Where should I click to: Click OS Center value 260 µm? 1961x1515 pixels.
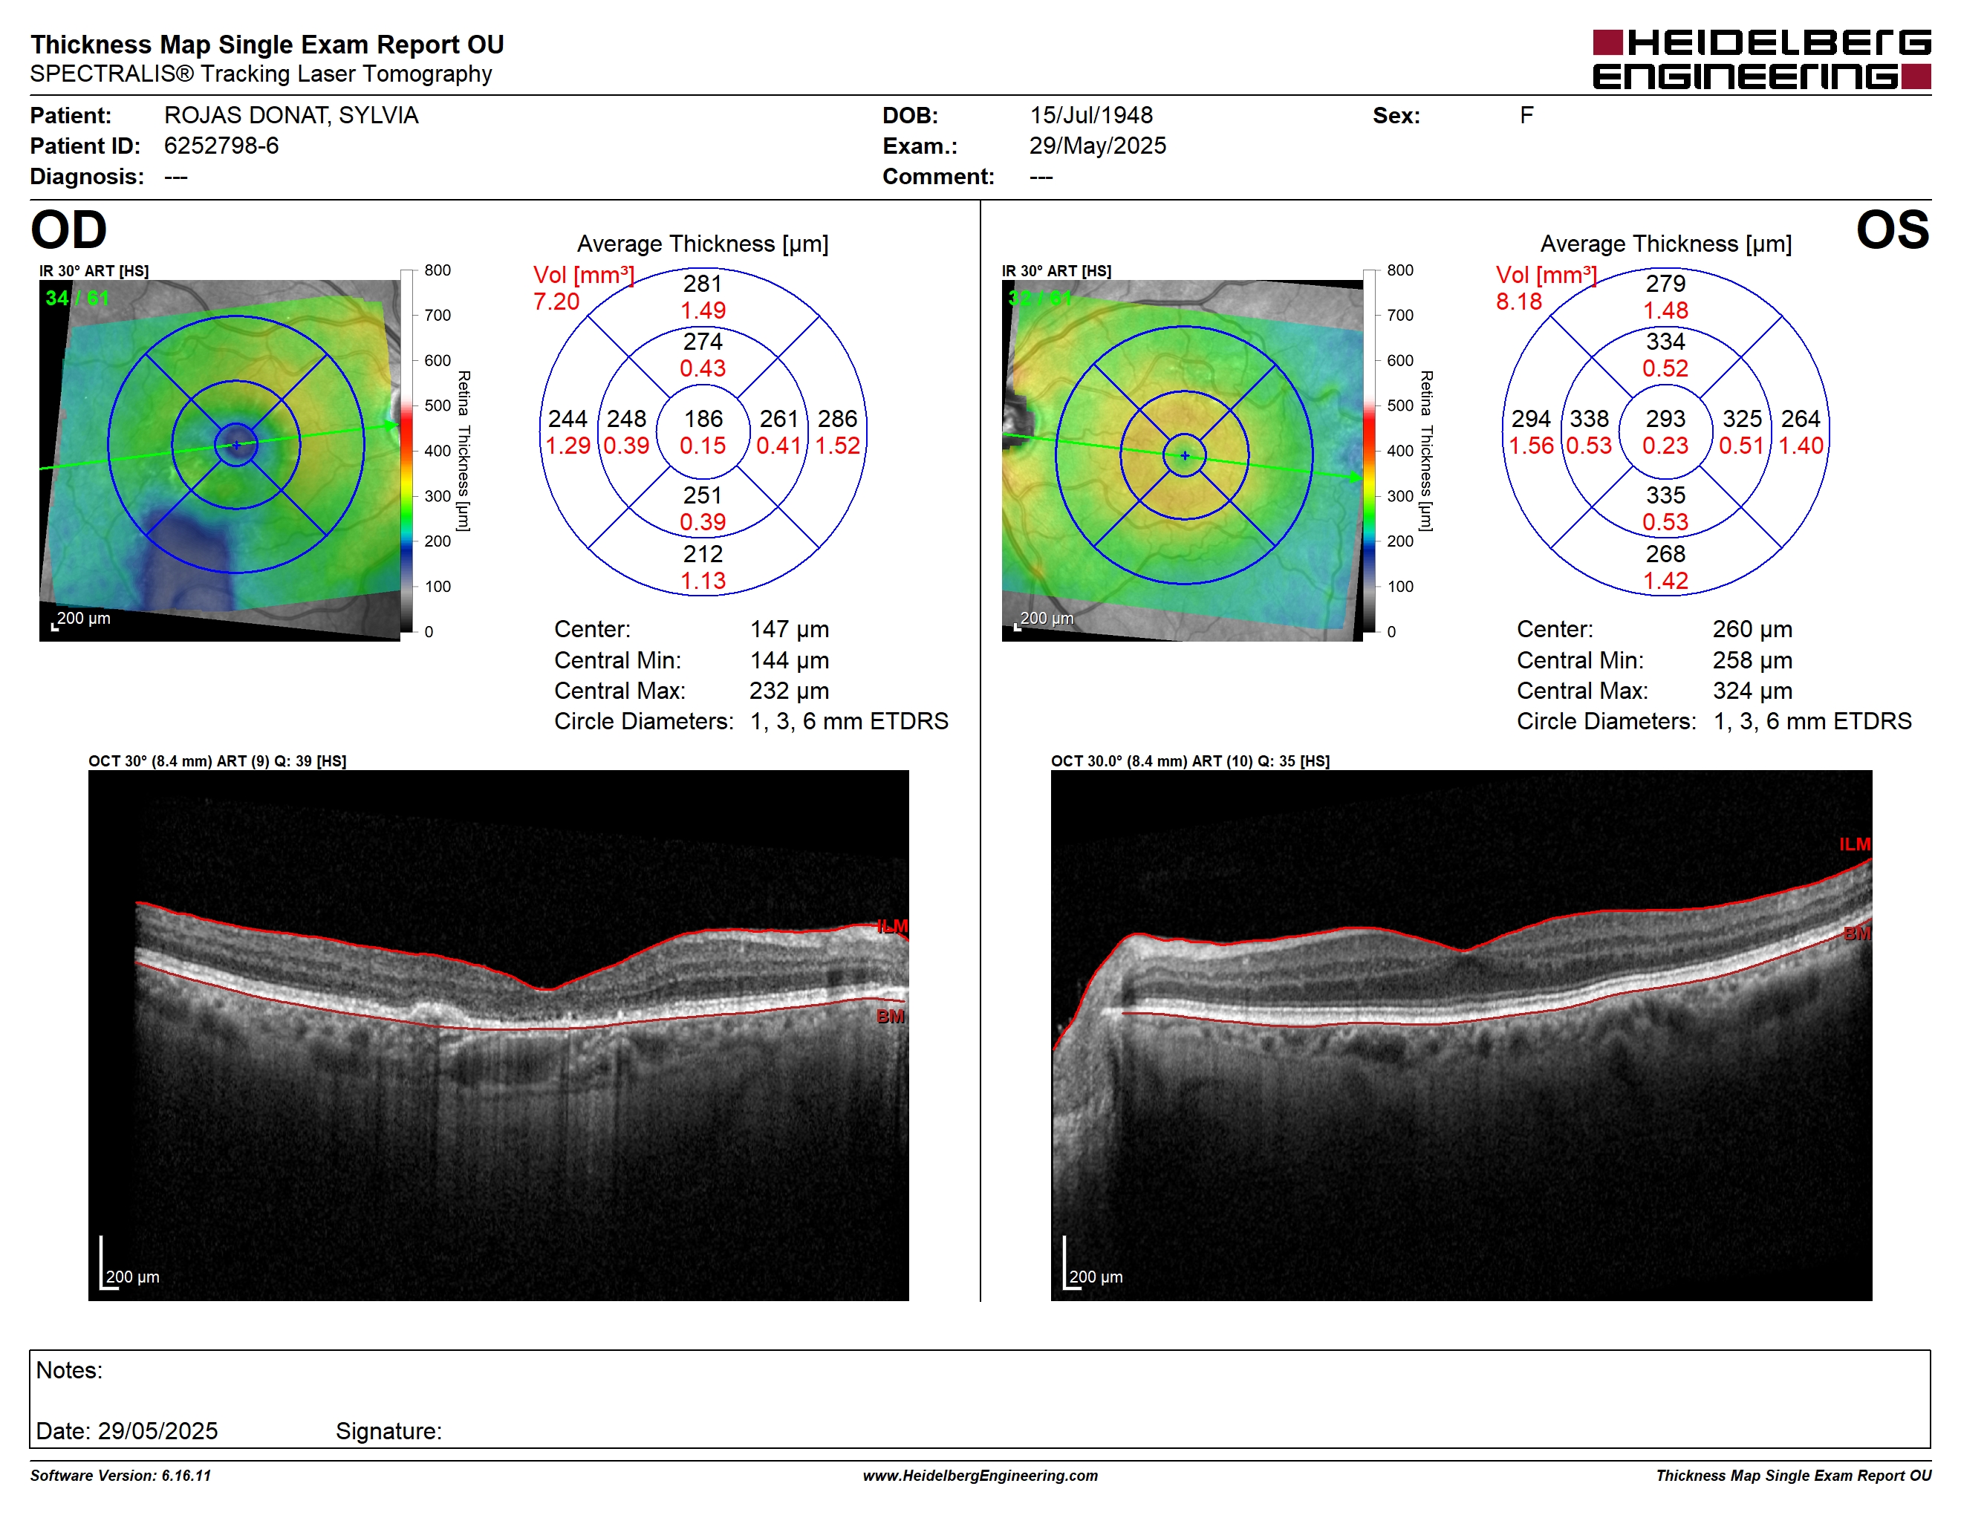pos(1752,629)
